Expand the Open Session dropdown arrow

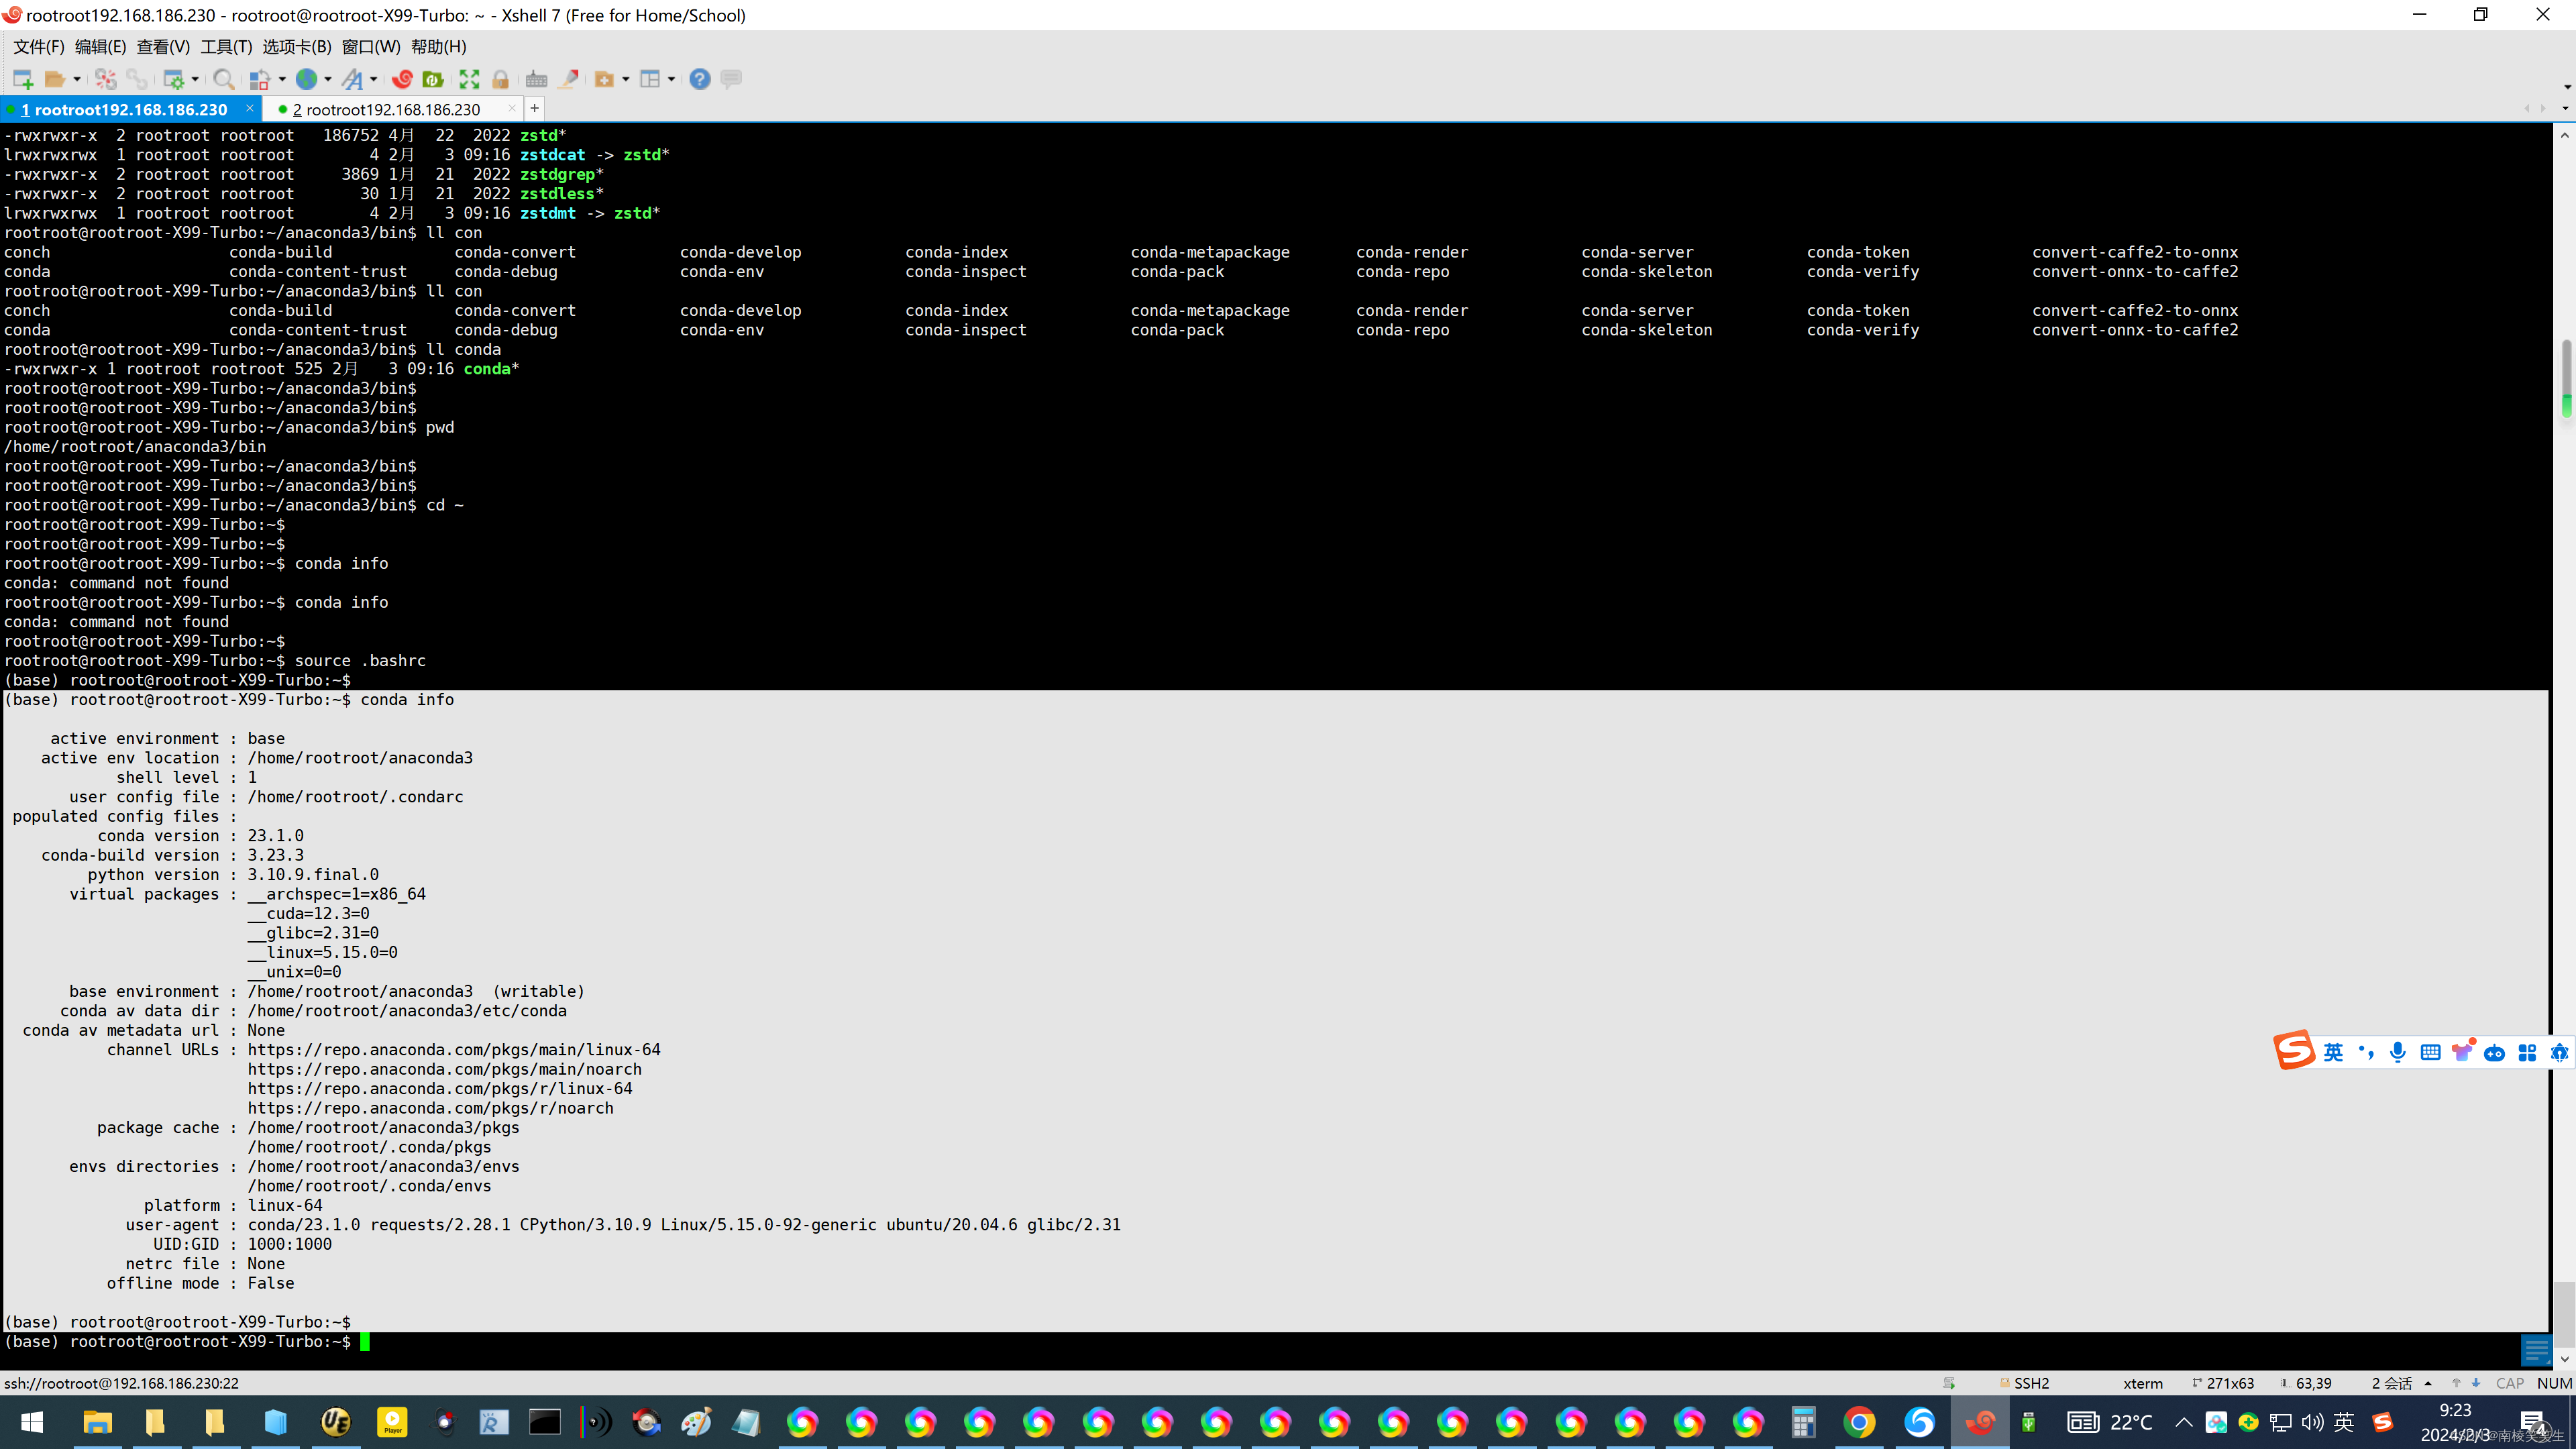[77, 79]
